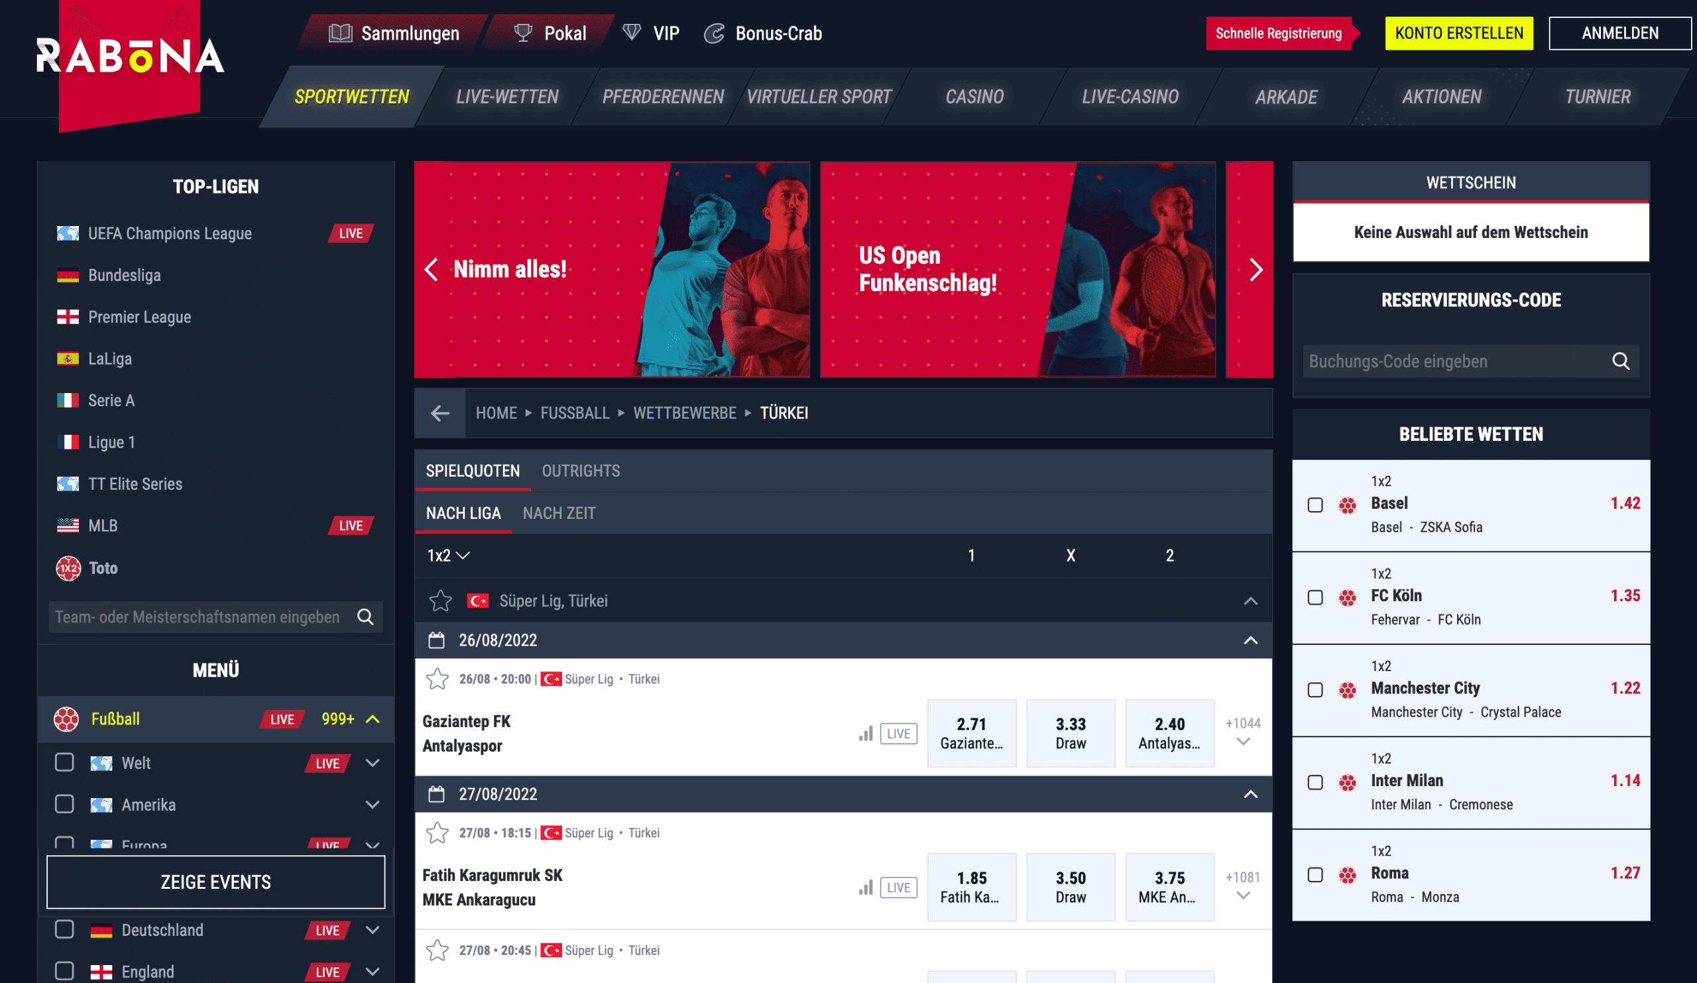Expand +1044 more markets
The width and height of the screenshot is (1697, 983).
coord(1243,732)
